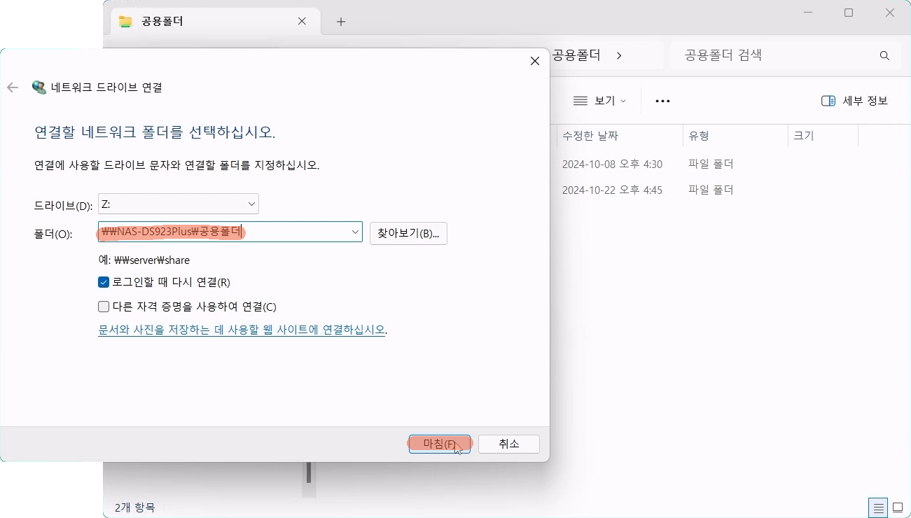Close the network drive mapping dialog
This screenshot has width=911, height=518.
534,61
